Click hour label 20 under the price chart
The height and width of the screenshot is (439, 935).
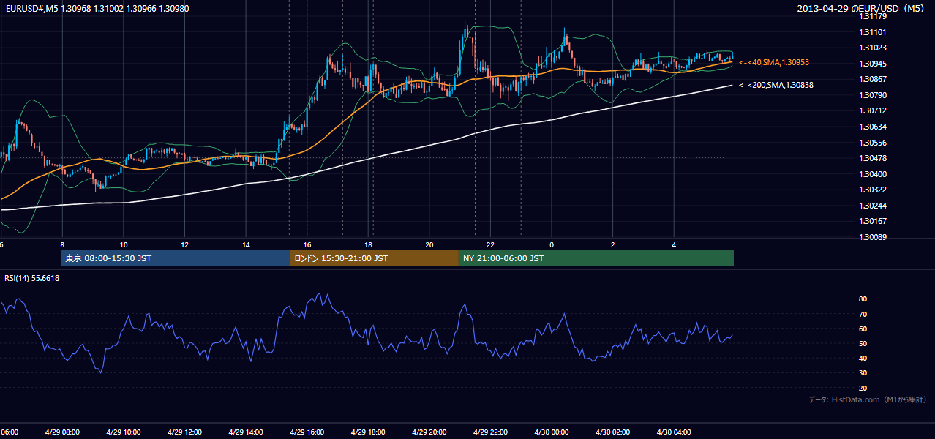click(x=429, y=244)
